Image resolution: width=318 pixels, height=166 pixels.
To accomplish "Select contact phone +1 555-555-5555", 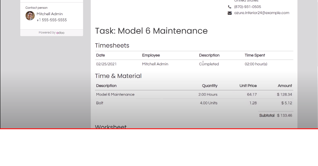I will (52, 20).
